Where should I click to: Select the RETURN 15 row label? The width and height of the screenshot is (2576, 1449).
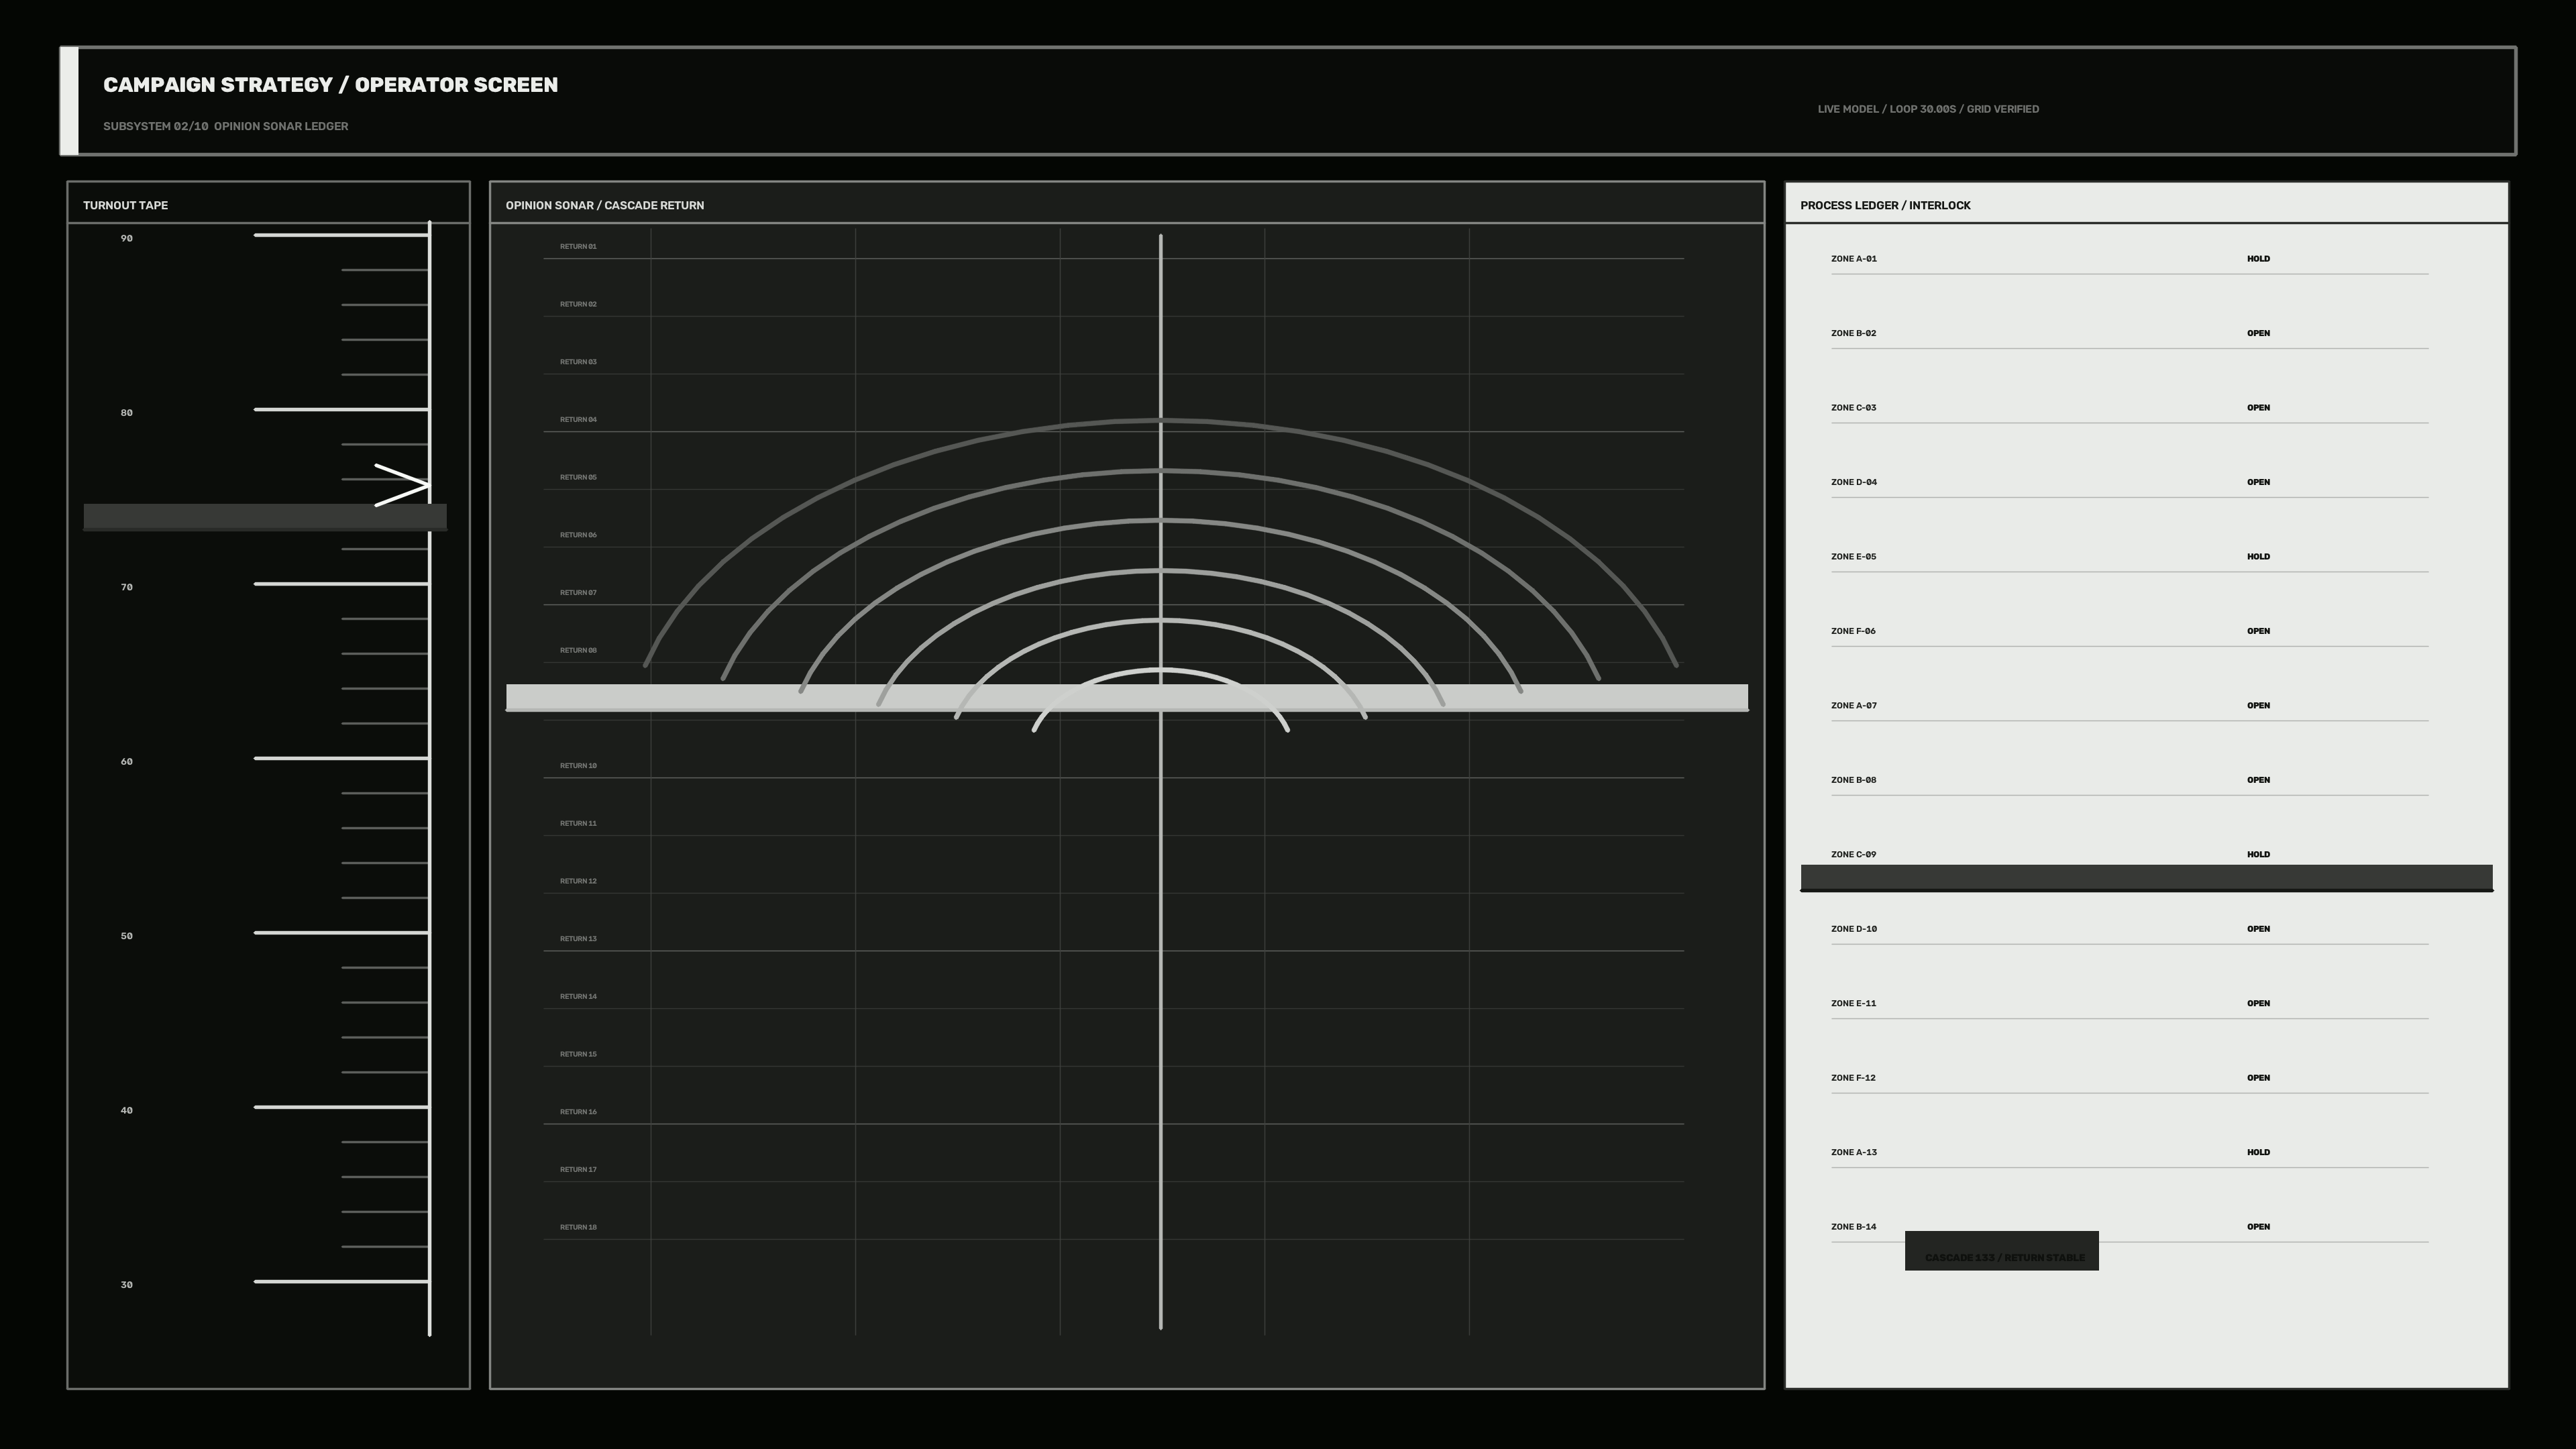click(x=578, y=1054)
